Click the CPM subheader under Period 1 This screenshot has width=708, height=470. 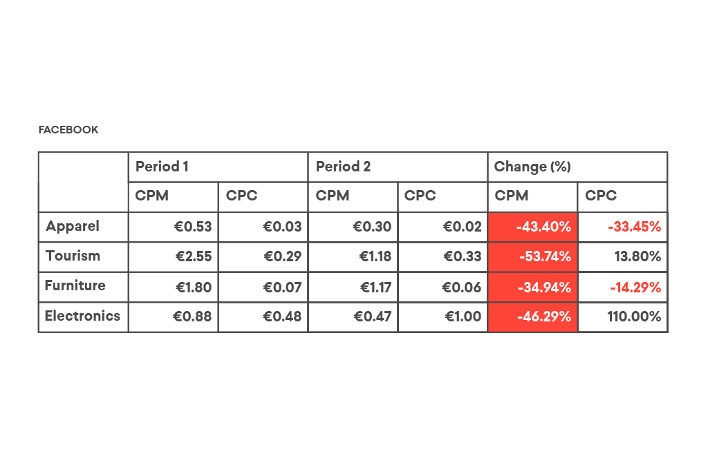[x=152, y=196]
